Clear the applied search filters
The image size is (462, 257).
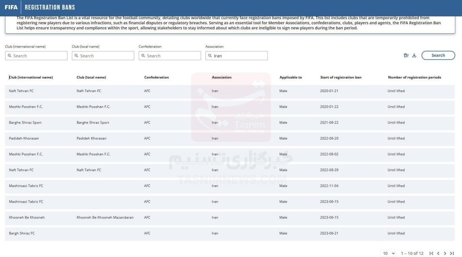406,55
